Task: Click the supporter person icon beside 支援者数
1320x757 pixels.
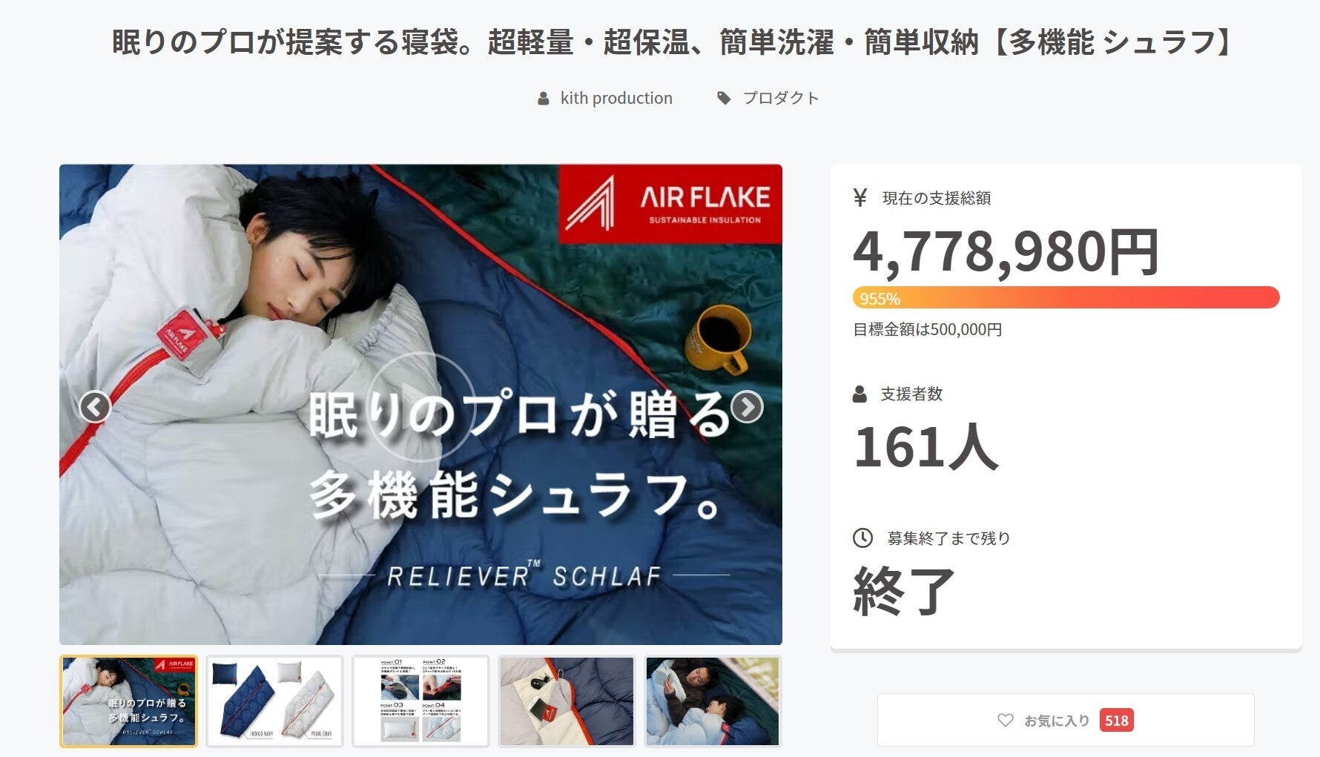Action: [x=859, y=394]
